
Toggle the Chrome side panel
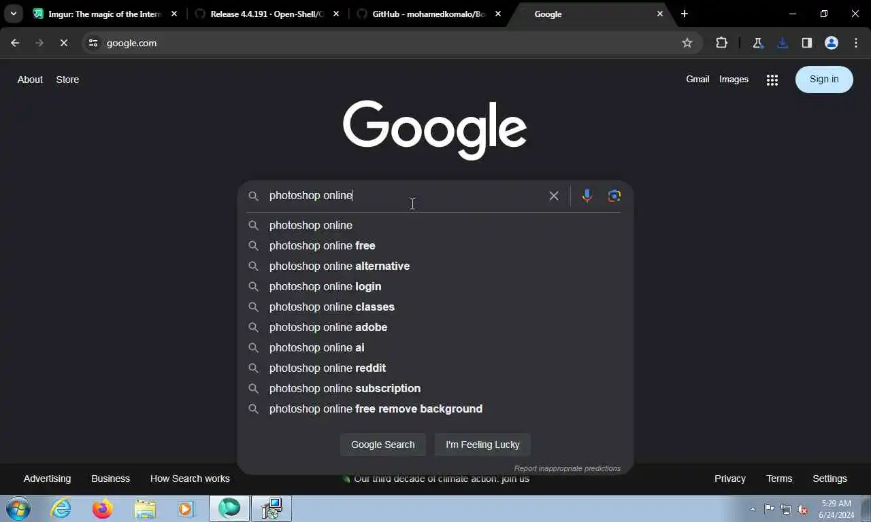806,43
